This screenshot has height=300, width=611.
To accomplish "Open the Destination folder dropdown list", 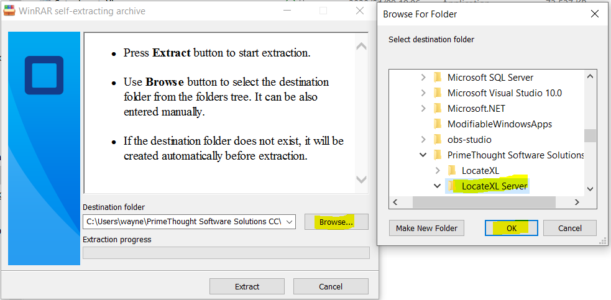I will pos(290,222).
